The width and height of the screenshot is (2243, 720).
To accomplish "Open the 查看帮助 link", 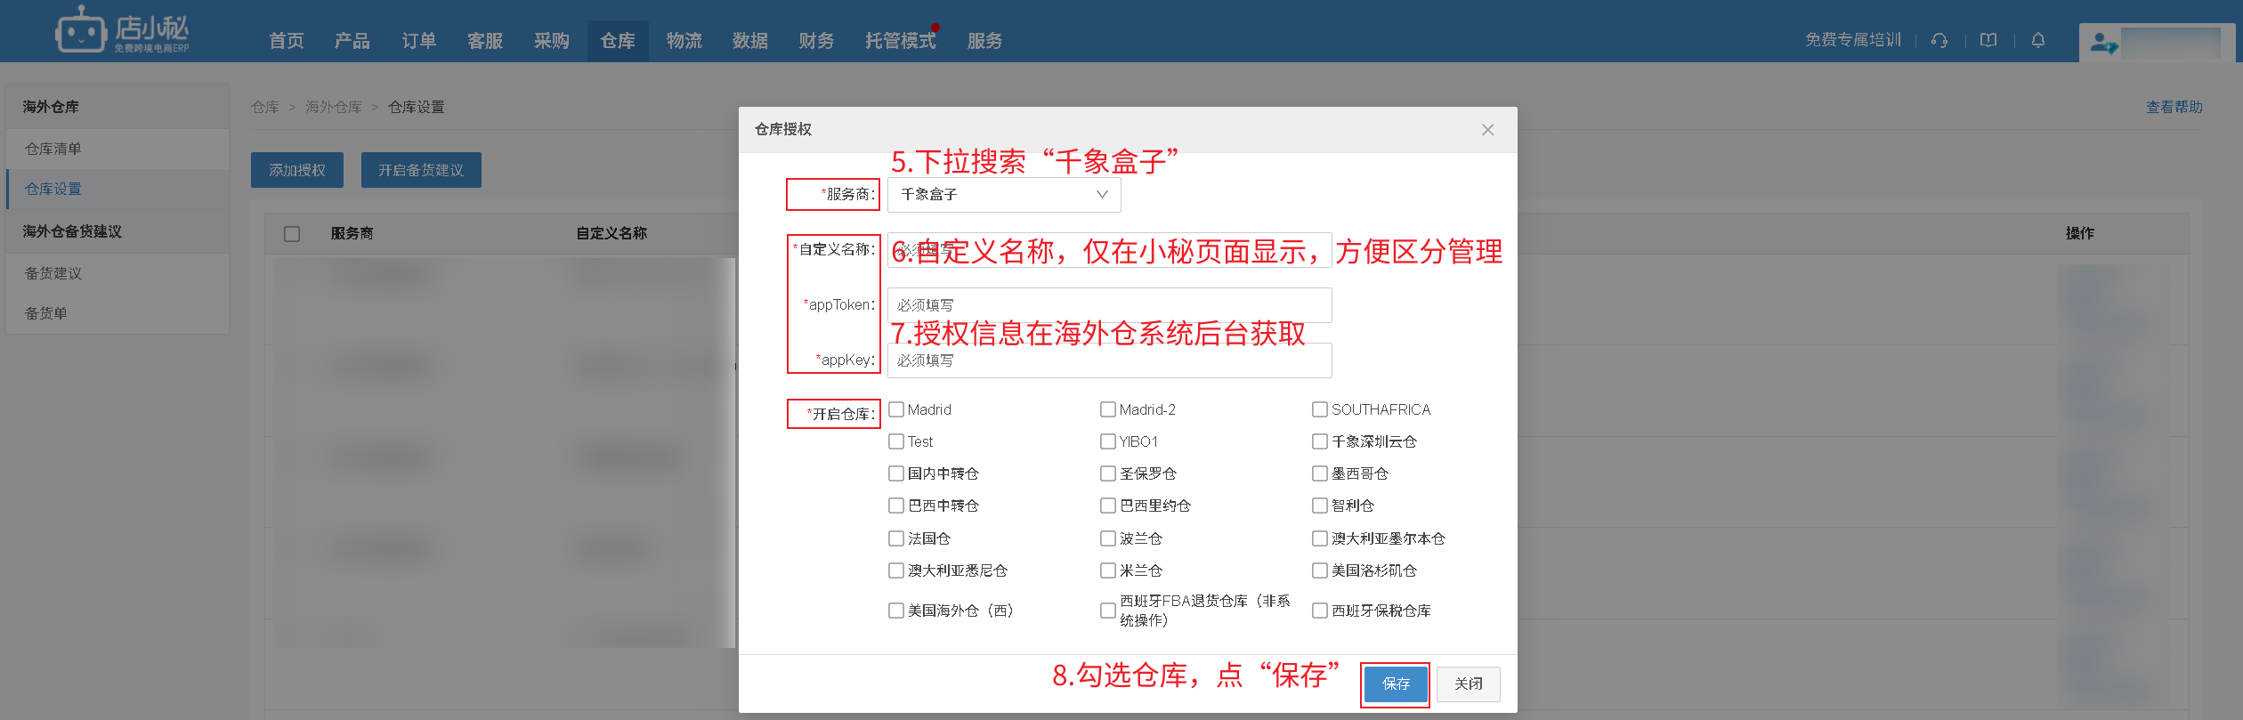I will (2174, 107).
